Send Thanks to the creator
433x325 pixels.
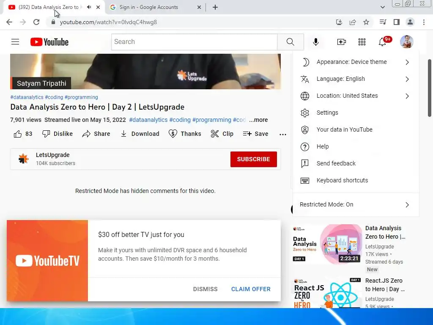coord(185,134)
